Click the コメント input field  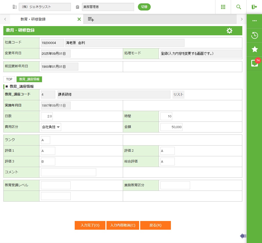tap(68, 172)
